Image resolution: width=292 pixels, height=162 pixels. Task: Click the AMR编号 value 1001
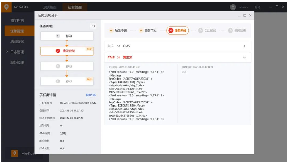(x=63, y=133)
